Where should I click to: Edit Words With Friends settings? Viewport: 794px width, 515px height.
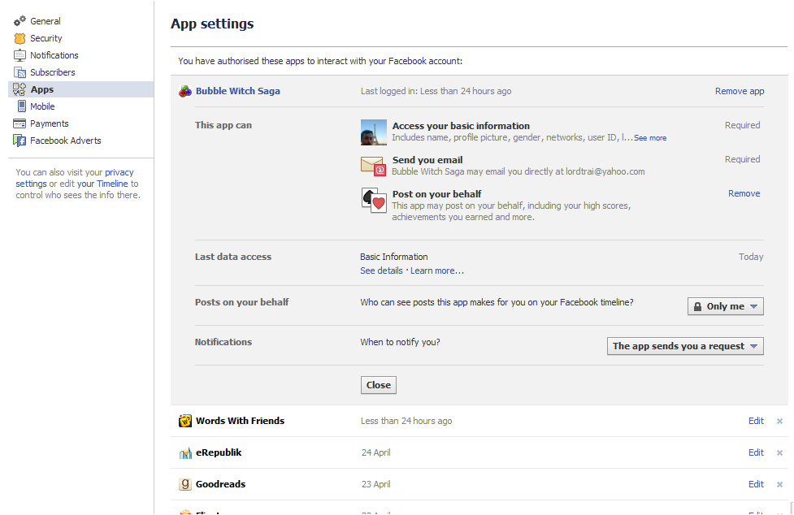(x=756, y=421)
